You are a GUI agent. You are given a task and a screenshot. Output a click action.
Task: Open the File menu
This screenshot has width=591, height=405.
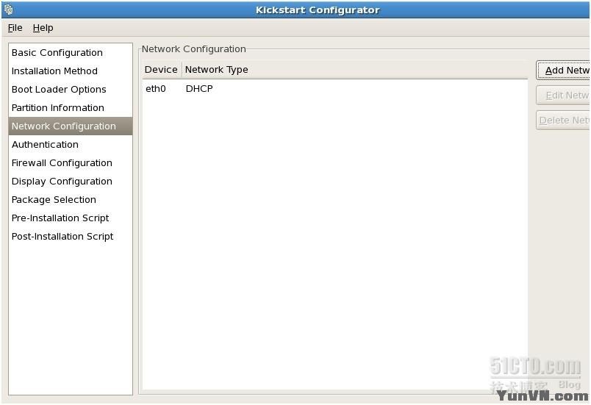click(15, 28)
